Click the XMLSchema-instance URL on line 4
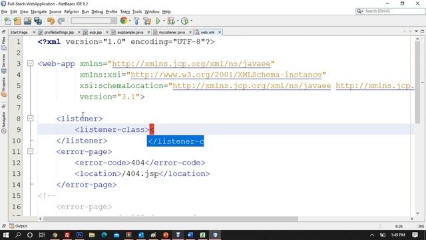The width and height of the screenshot is (426, 240). (226, 75)
